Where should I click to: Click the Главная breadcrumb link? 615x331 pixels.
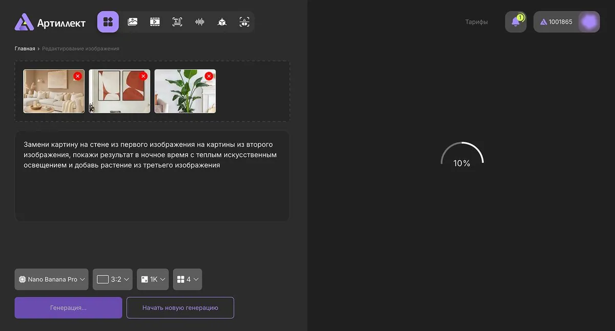[x=25, y=49]
